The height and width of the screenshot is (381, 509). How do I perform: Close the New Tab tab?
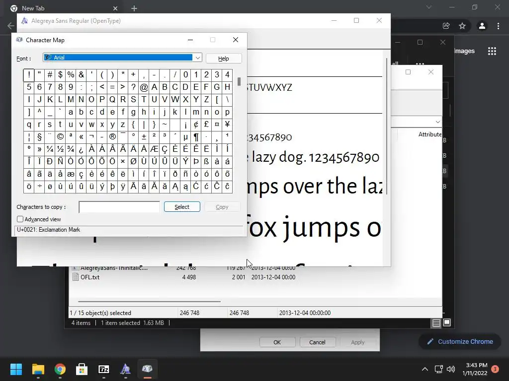(x=115, y=8)
